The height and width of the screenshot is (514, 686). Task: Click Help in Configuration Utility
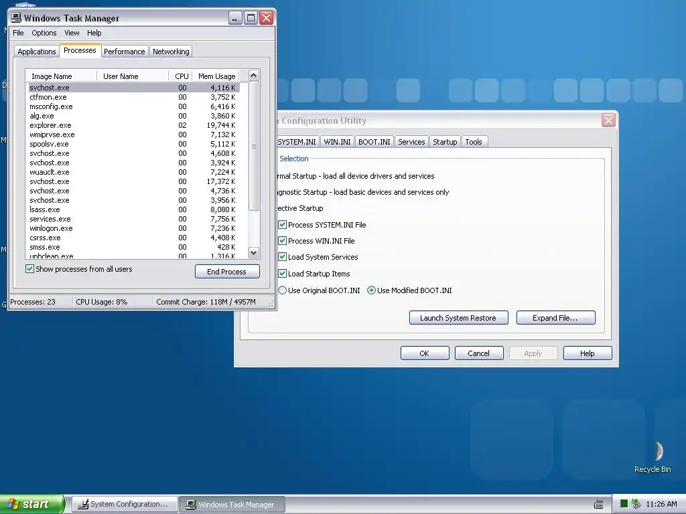coord(588,353)
